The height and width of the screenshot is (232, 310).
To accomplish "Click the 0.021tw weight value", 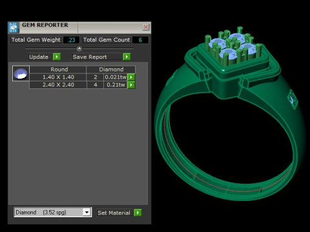I will click(x=116, y=77).
